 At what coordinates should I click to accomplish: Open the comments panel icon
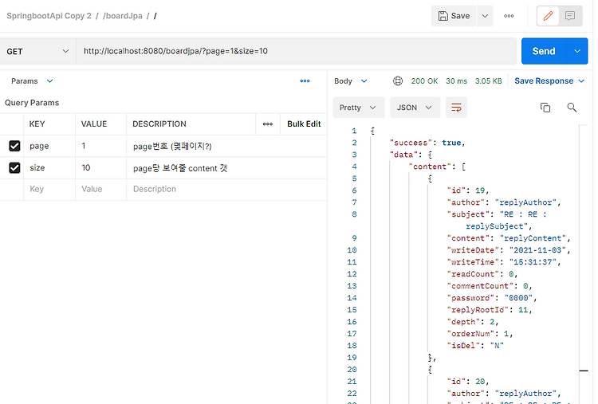click(570, 16)
